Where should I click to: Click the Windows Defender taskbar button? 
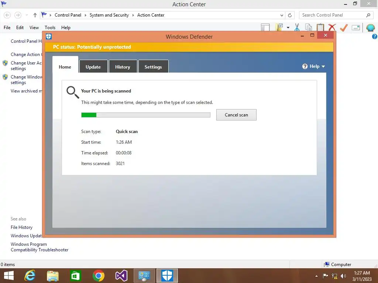[x=167, y=276]
